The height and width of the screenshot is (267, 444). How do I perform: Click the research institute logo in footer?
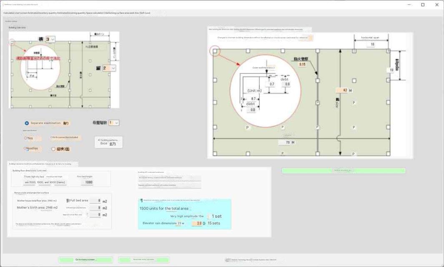tap(228, 260)
